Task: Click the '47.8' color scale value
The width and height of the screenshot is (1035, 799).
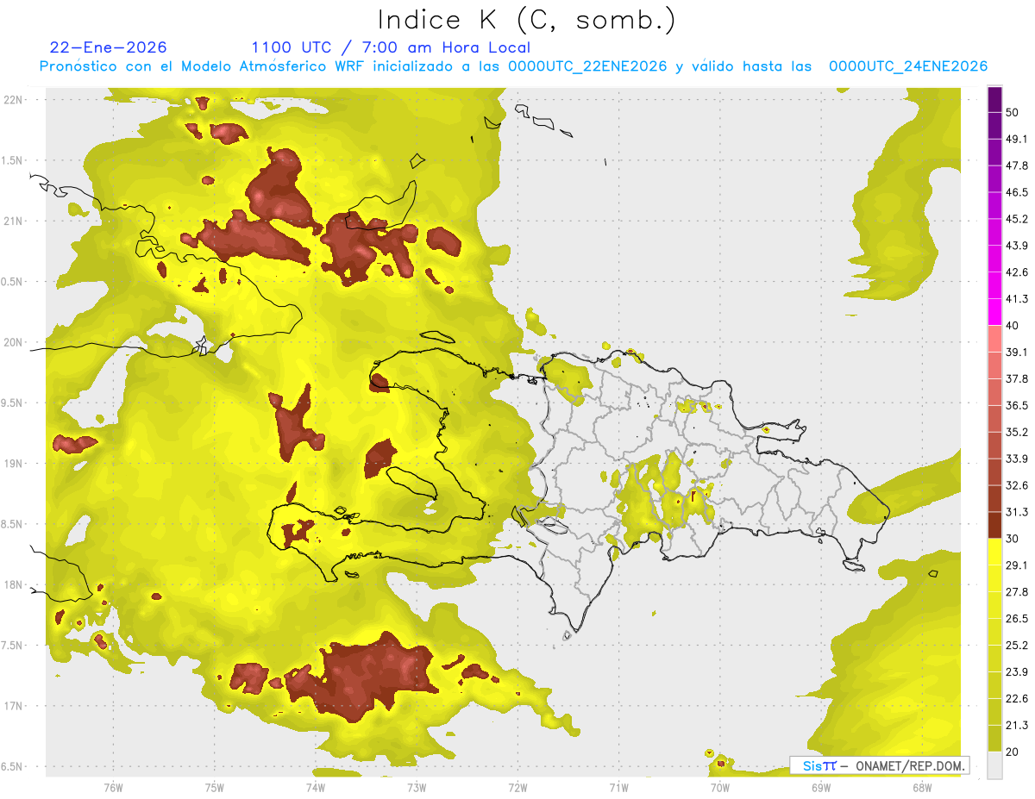Action: pyautogui.click(x=1017, y=165)
